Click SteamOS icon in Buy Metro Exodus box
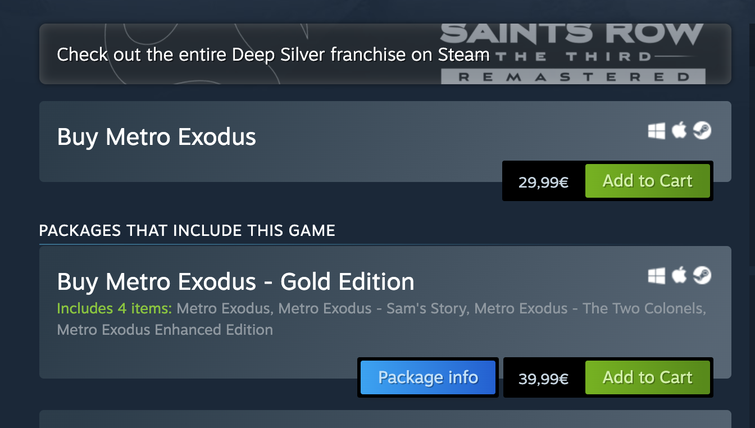Screen dimensions: 755x428 click(x=702, y=131)
